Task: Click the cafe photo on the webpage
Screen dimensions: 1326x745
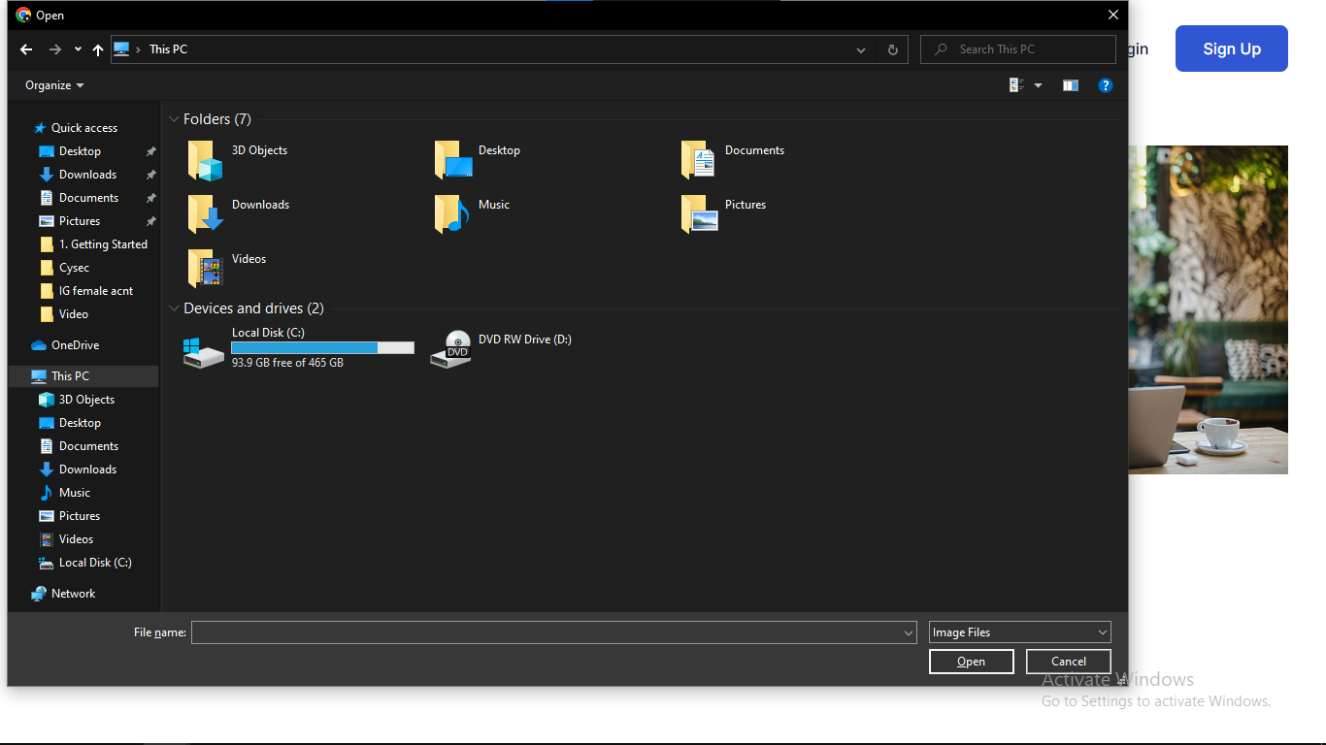Action: pyautogui.click(x=1209, y=309)
